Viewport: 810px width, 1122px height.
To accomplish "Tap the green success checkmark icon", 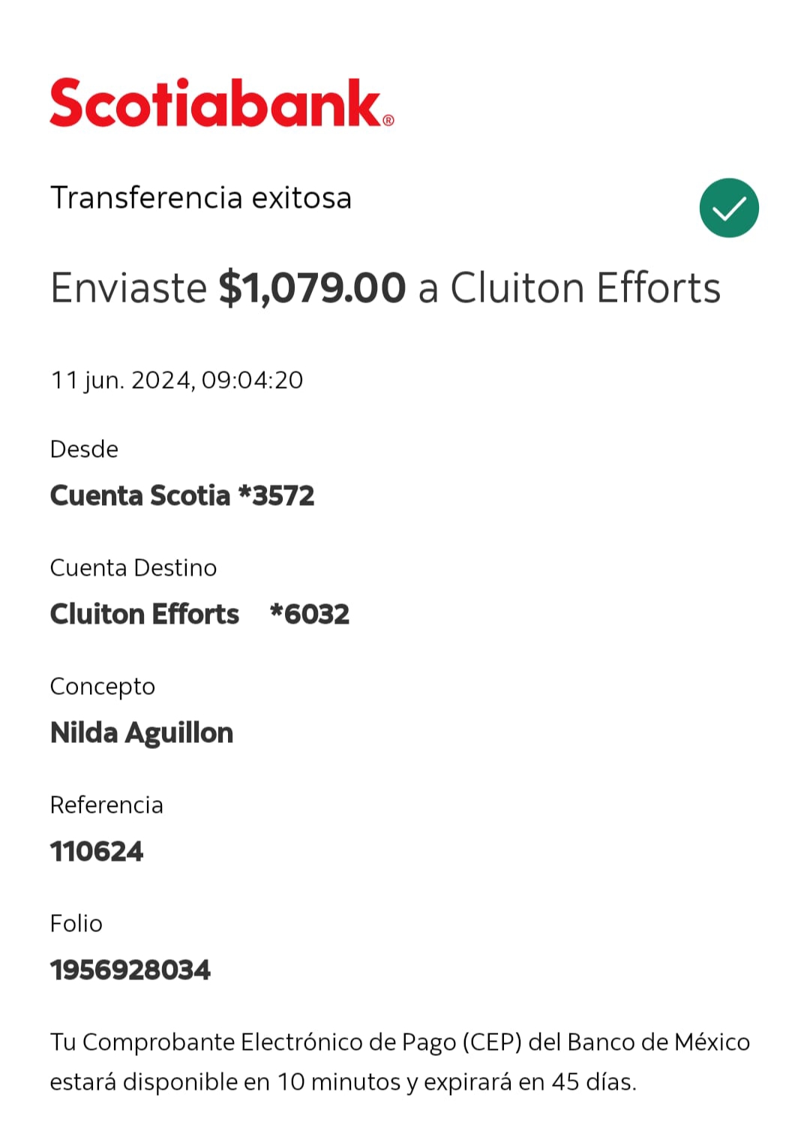I will pyautogui.click(x=729, y=208).
